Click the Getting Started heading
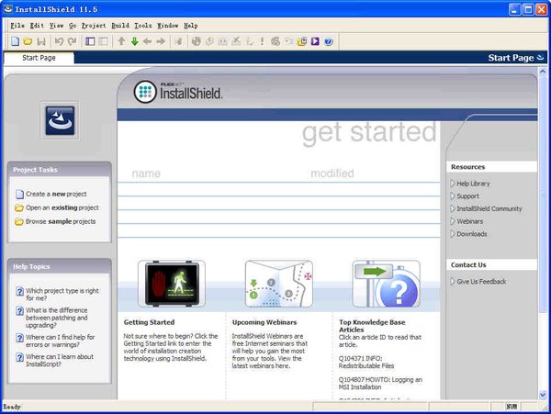The width and height of the screenshot is (551, 414). (x=149, y=322)
